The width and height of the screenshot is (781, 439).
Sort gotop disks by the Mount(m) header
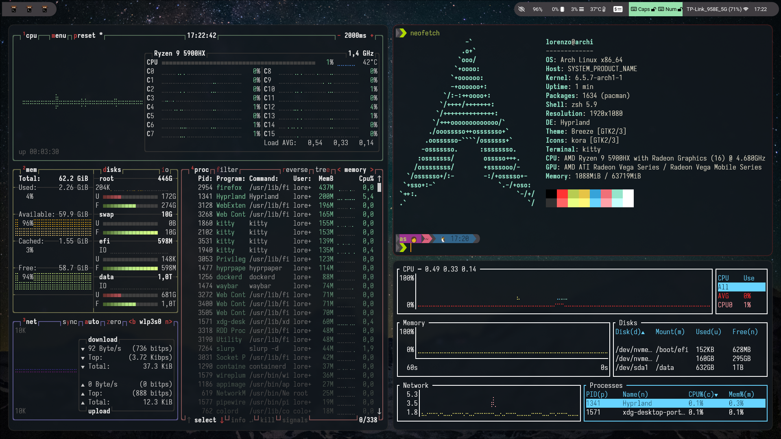670,332
